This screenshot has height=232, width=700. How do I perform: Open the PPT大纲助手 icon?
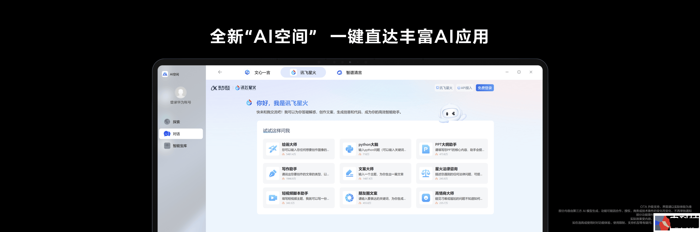(x=425, y=149)
